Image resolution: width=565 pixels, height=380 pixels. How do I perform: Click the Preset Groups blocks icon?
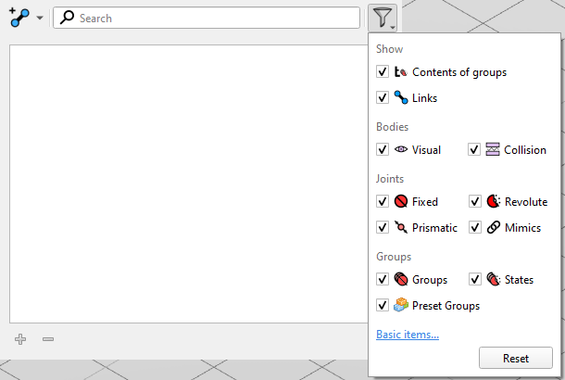[401, 305]
